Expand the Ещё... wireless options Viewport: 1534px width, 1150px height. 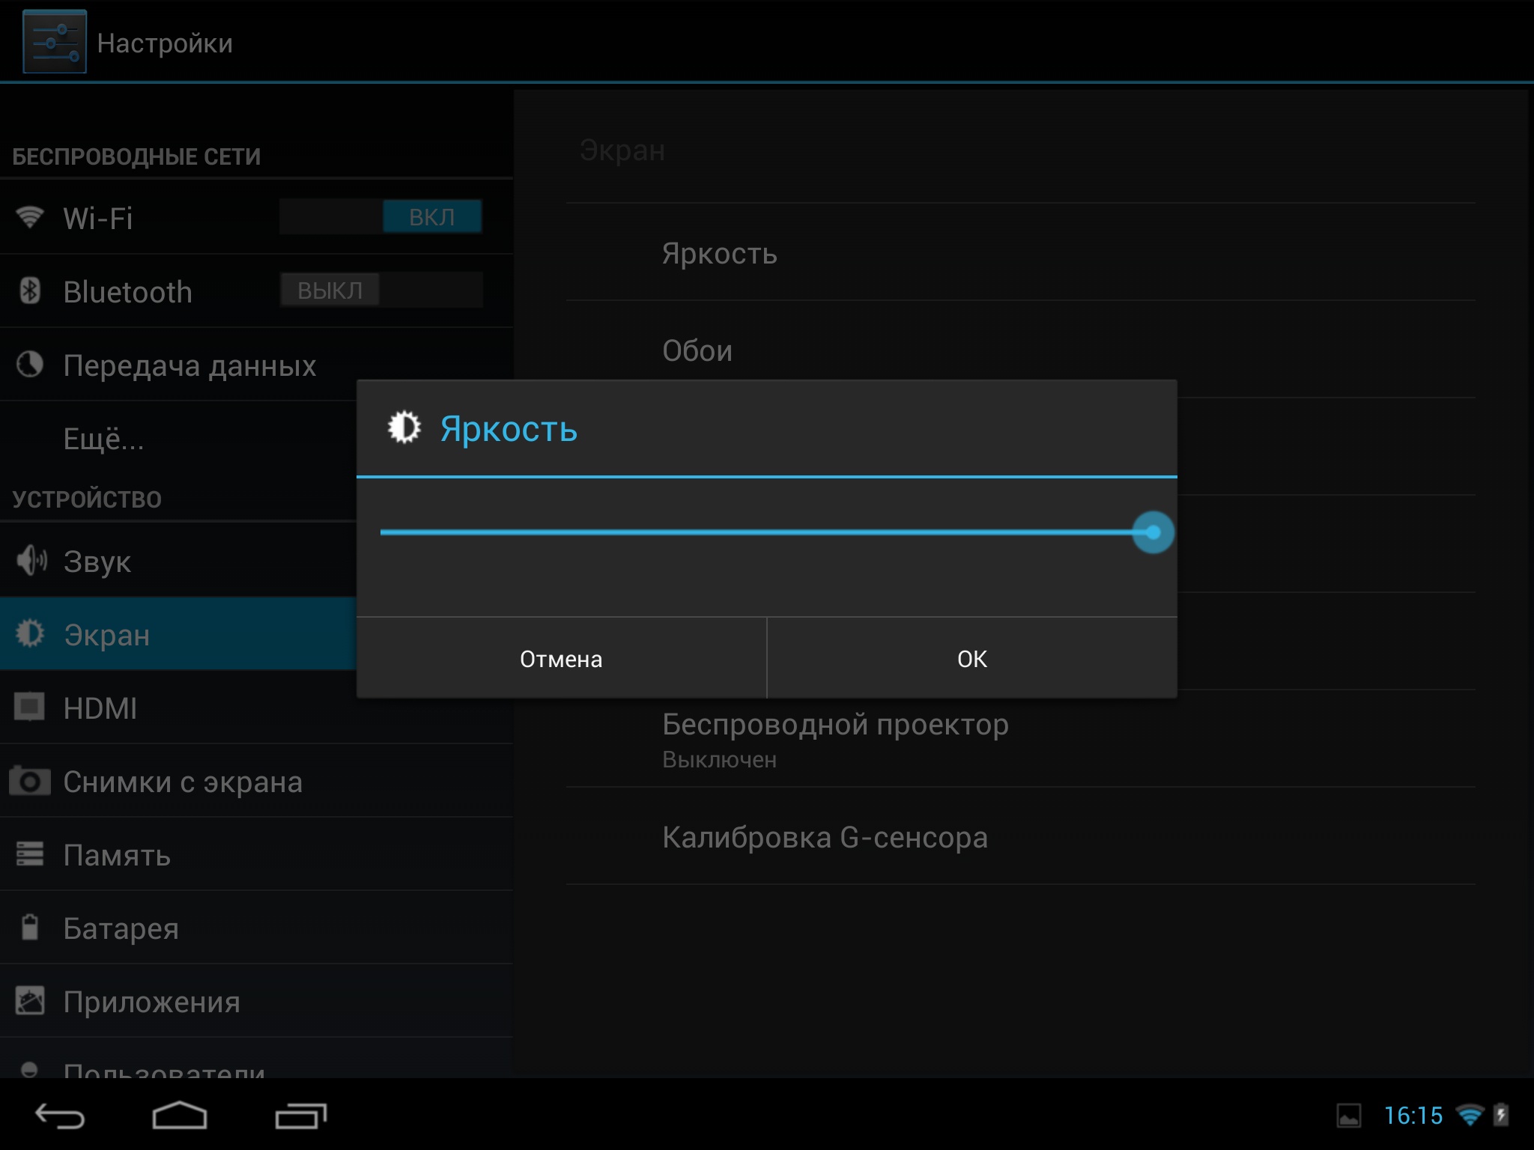[x=103, y=439]
